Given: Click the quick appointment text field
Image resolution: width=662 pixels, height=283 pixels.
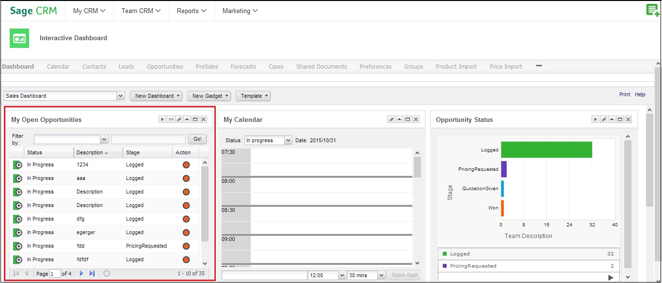Looking at the screenshot, I should pos(264,275).
